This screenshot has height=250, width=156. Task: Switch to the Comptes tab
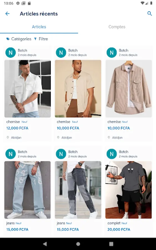(x=117, y=27)
